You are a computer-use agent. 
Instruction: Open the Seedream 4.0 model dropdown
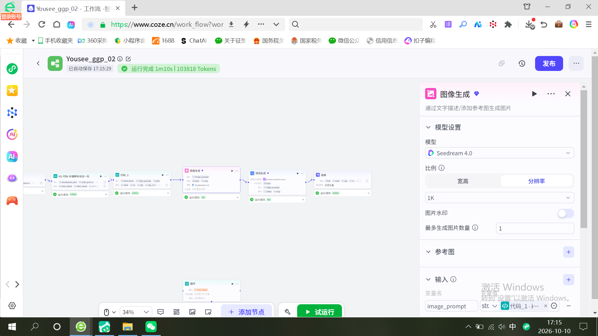[x=499, y=153]
